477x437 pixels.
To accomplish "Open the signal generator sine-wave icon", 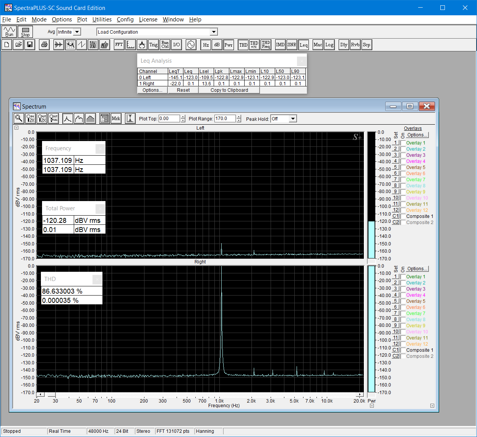I will (x=191, y=45).
